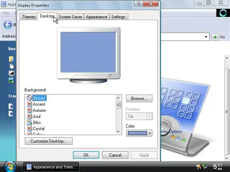Image resolution: width=230 pixels, height=172 pixels.
Task: Click the monitor preview image
Action: tap(88, 55)
